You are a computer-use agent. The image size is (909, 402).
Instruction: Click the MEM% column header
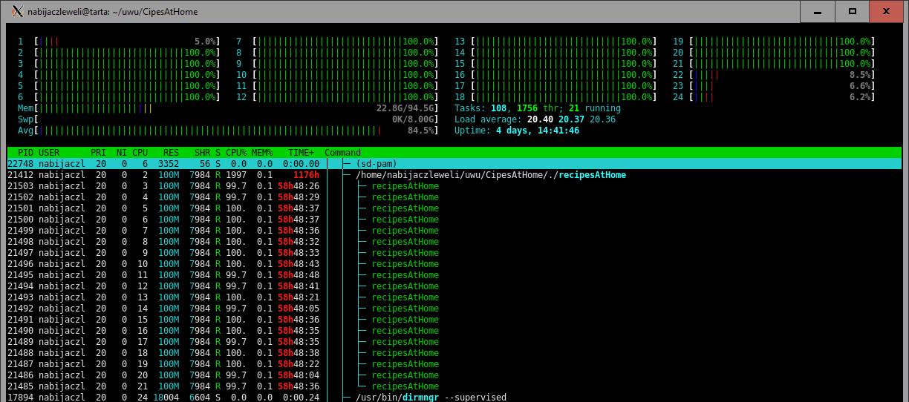(263, 153)
